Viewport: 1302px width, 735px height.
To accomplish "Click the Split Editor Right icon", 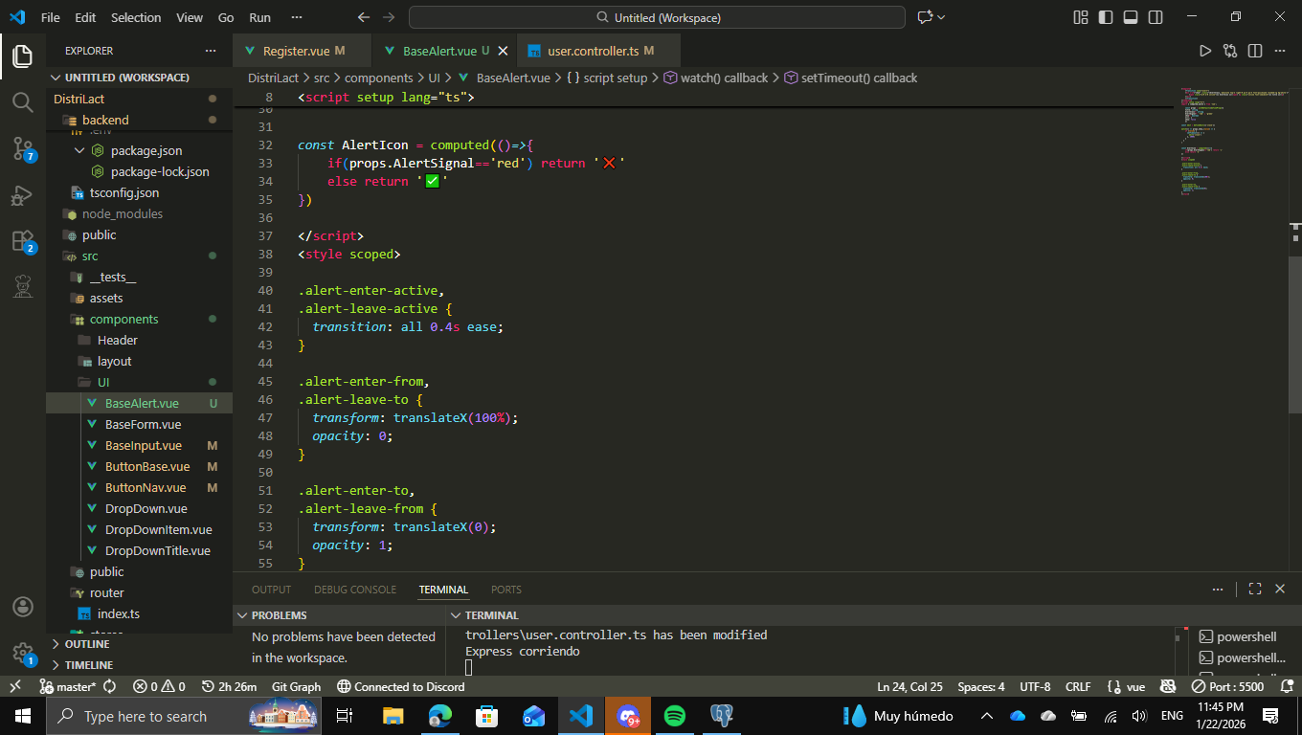I will pyautogui.click(x=1254, y=51).
